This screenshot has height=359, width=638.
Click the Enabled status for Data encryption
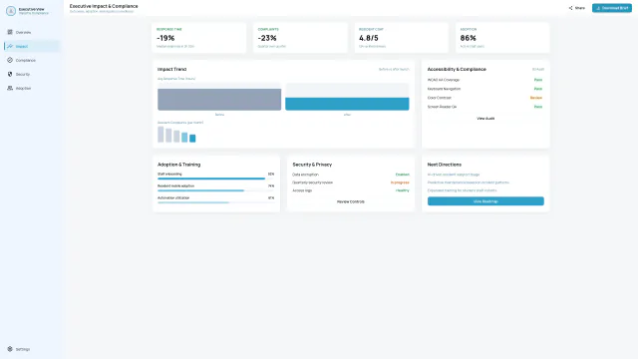point(403,175)
